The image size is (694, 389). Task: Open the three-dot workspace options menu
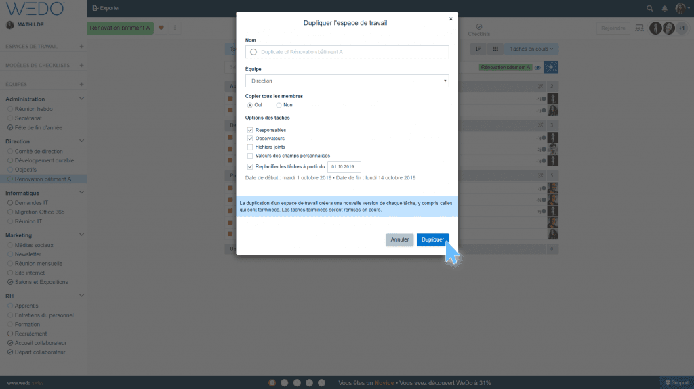point(175,28)
